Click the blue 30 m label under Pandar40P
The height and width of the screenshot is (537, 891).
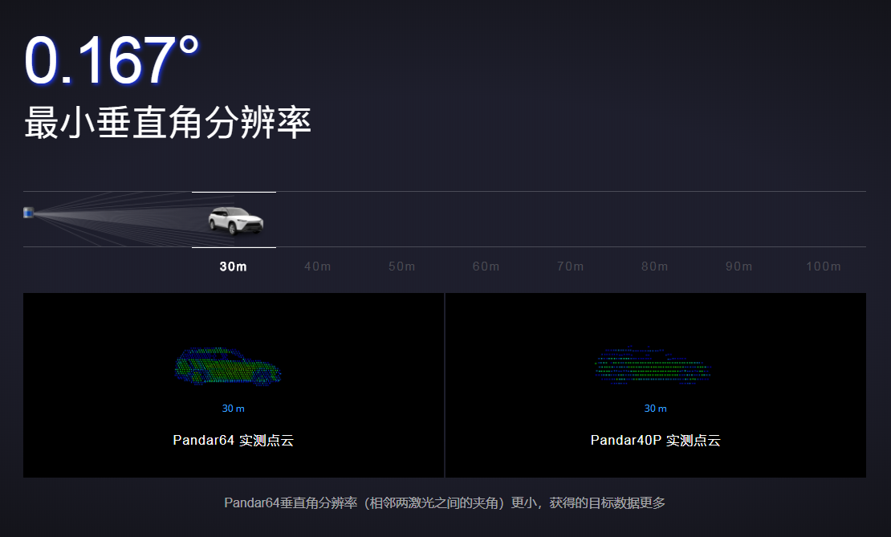click(x=655, y=409)
